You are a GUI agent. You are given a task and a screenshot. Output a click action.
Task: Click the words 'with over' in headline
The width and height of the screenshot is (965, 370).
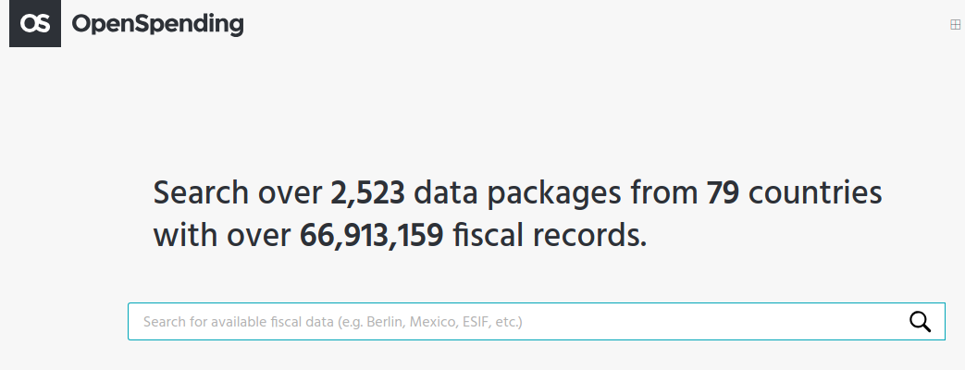[221, 236]
